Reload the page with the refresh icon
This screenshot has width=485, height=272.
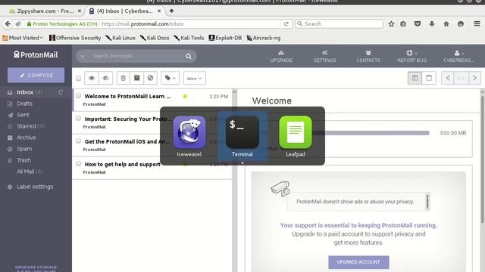pyautogui.click(x=286, y=23)
